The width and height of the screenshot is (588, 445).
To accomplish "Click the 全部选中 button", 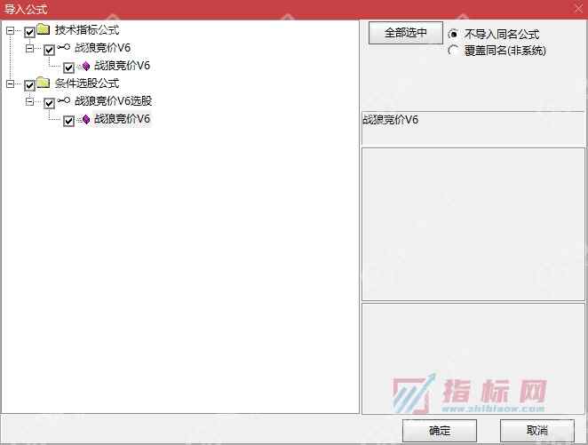I will click(x=405, y=33).
